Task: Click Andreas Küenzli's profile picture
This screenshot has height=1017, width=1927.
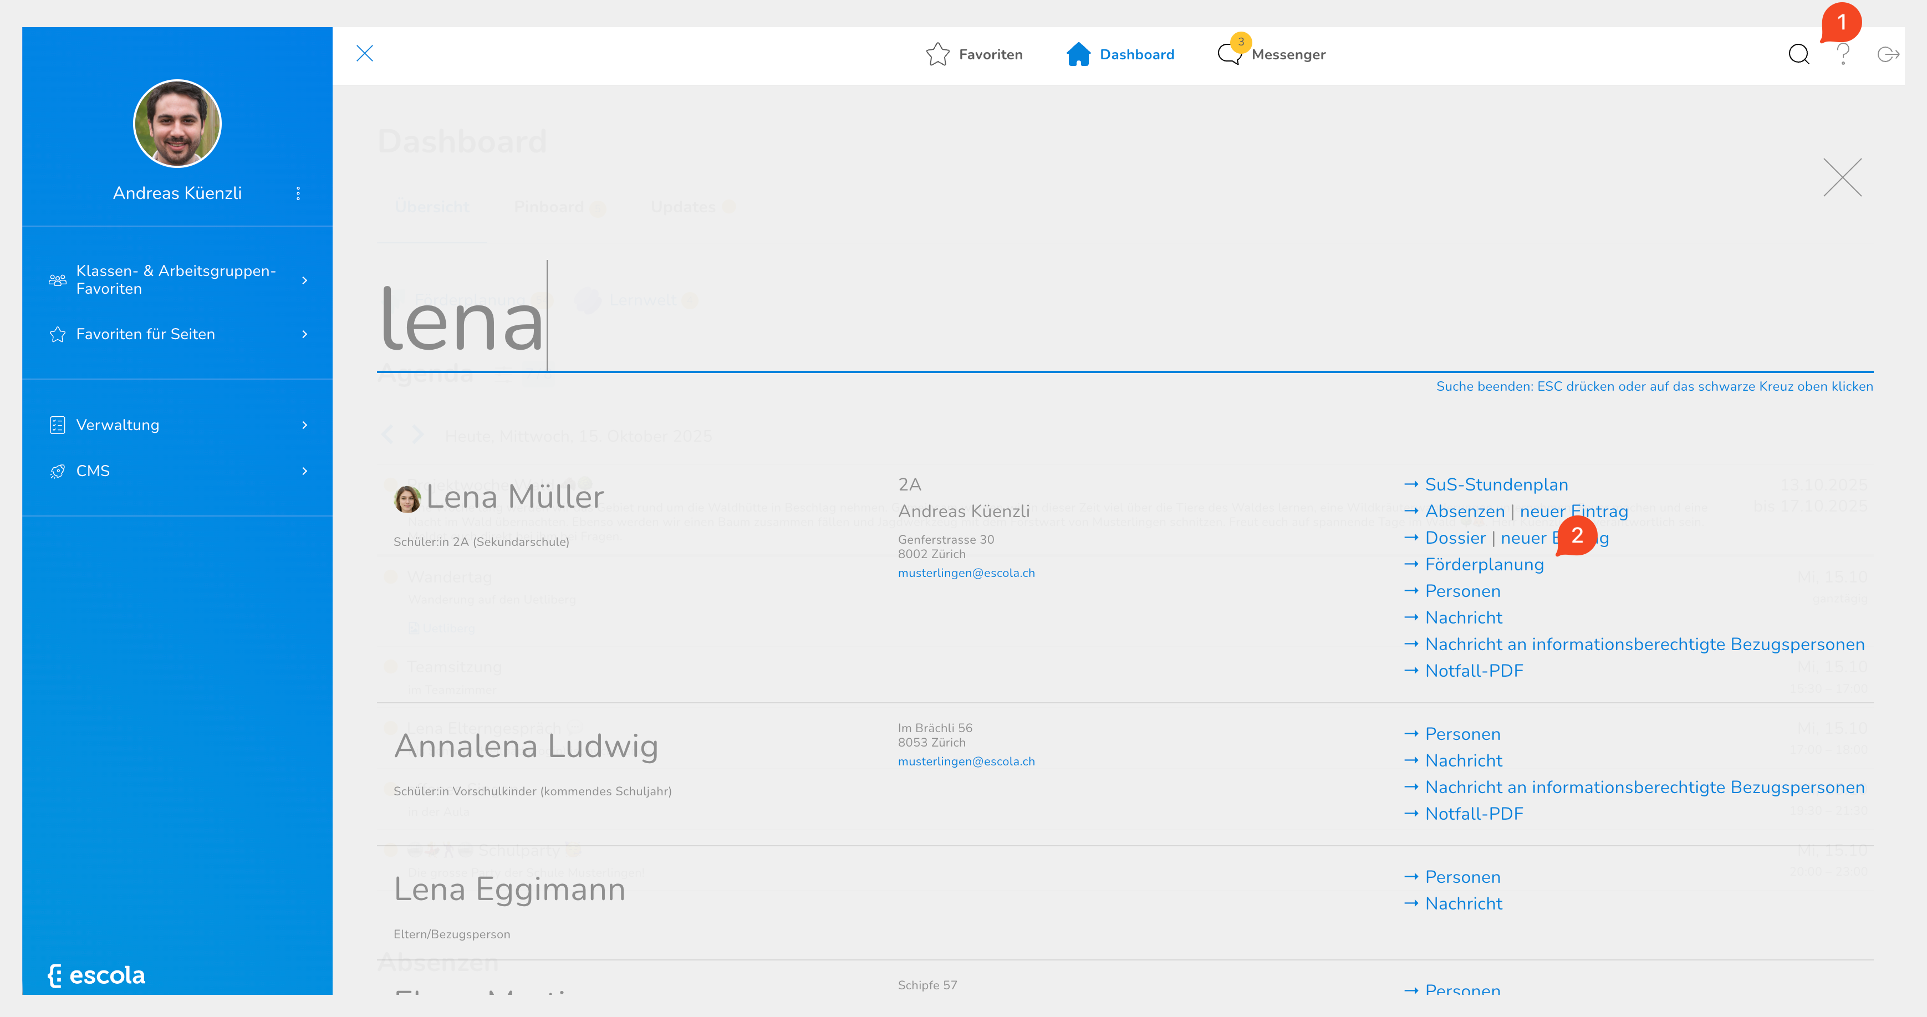Action: (177, 124)
